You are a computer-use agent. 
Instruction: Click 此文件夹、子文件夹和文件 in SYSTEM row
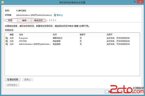[x=118, y=41]
